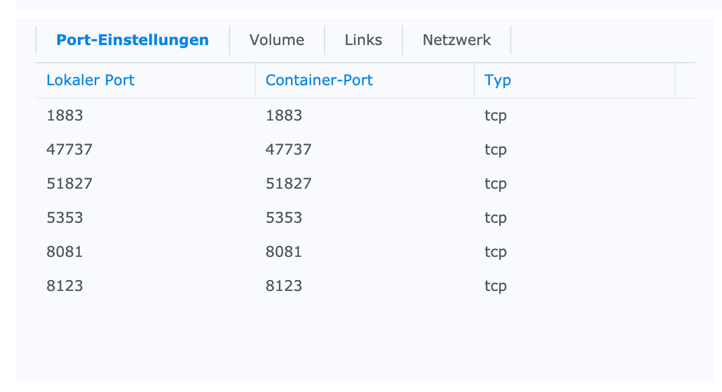Switch to the Netzwerk tab

point(457,40)
